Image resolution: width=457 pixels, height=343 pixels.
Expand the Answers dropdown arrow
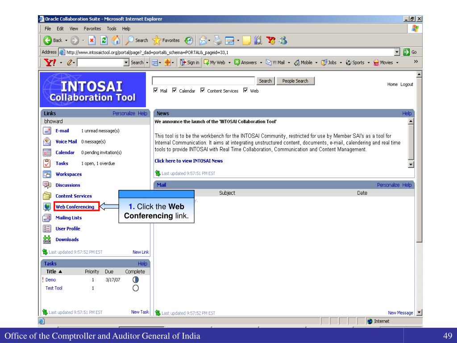[261, 63]
